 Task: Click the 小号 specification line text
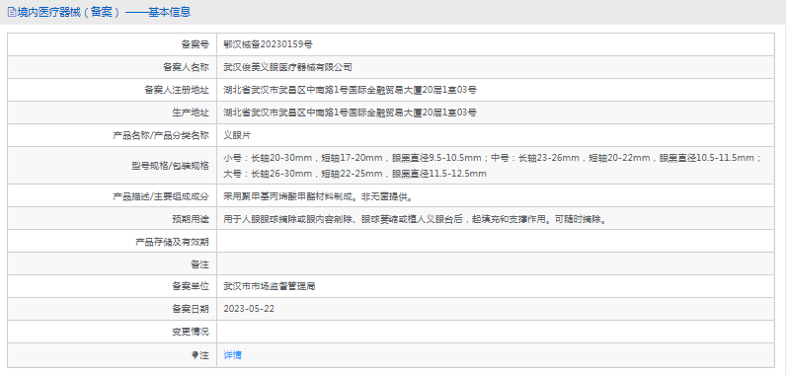pyautogui.click(x=493, y=159)
